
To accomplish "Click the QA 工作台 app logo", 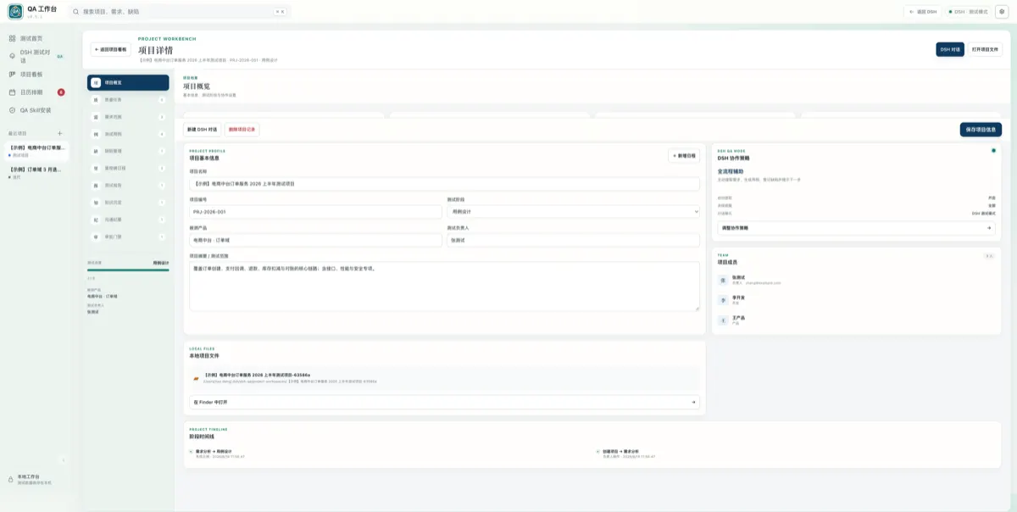I will point(15,11).
